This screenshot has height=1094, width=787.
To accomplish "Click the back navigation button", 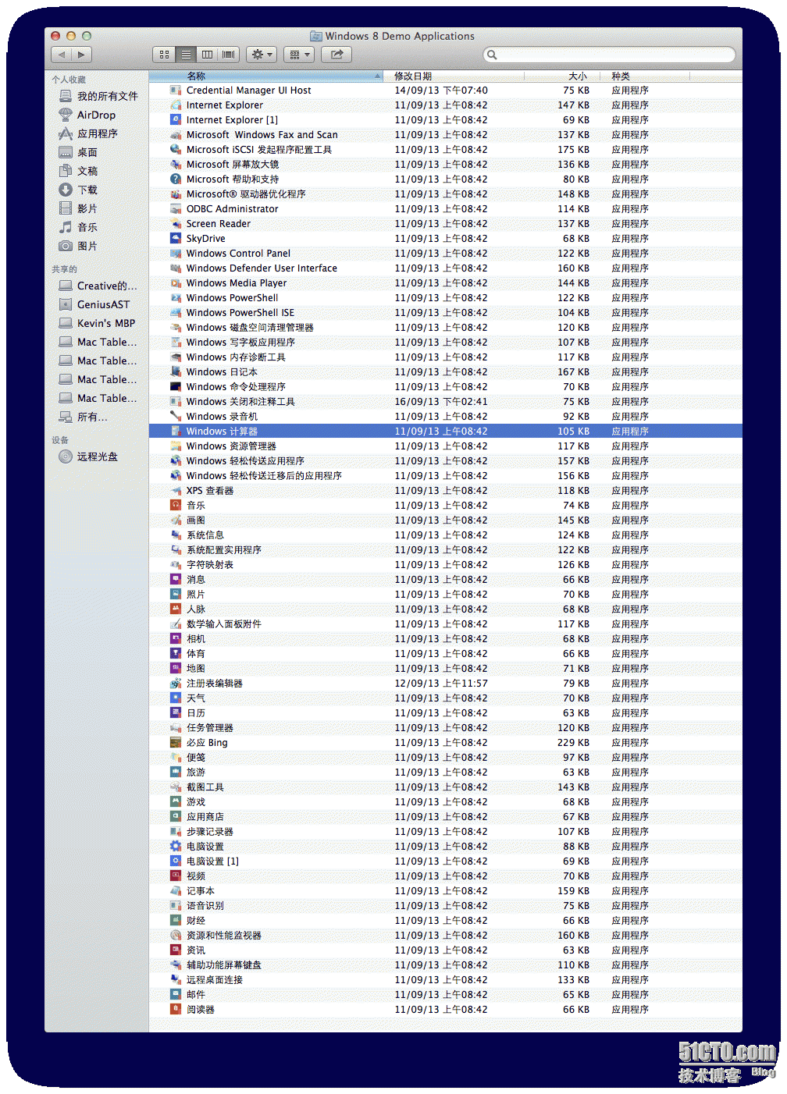I will coord(62,55).
